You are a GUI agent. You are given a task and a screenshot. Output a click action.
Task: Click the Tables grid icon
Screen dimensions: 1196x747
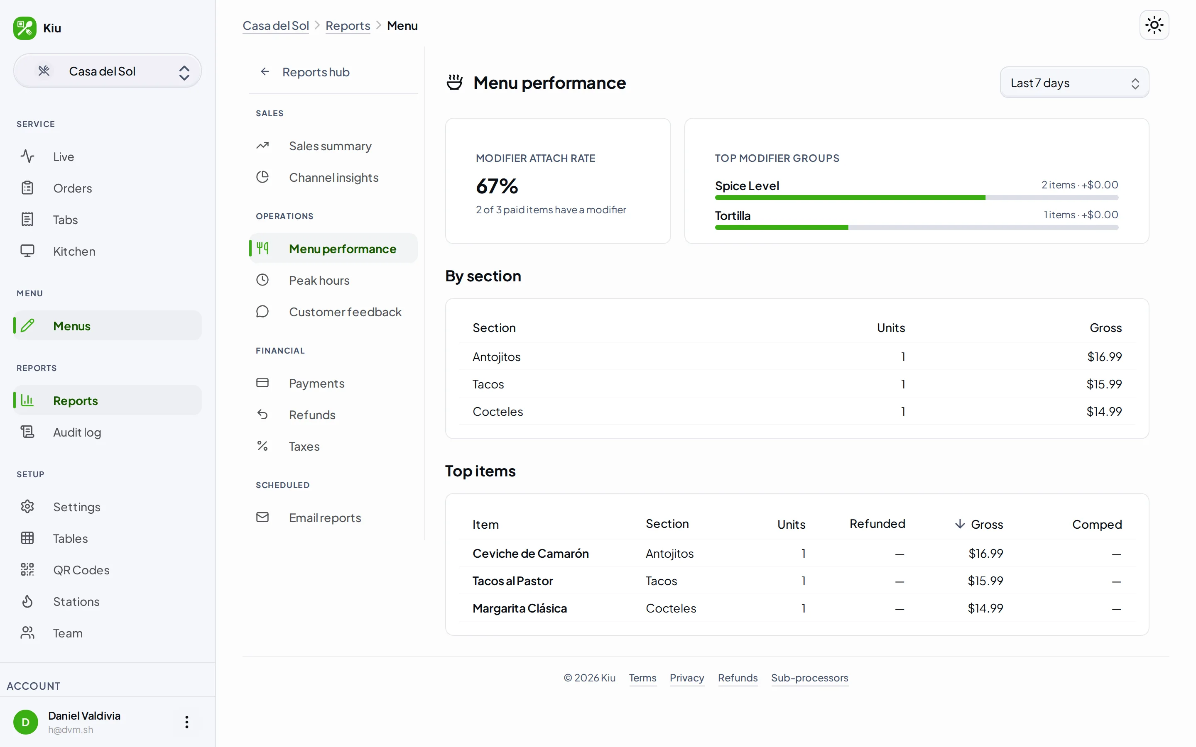27,538
